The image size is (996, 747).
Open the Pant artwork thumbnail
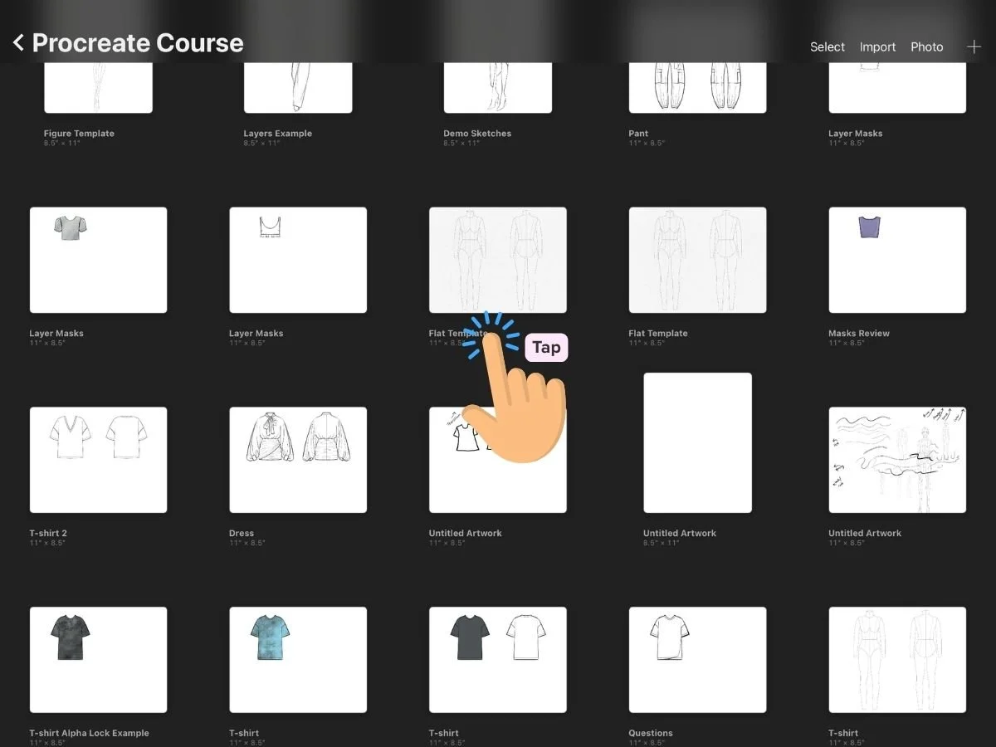698,87
